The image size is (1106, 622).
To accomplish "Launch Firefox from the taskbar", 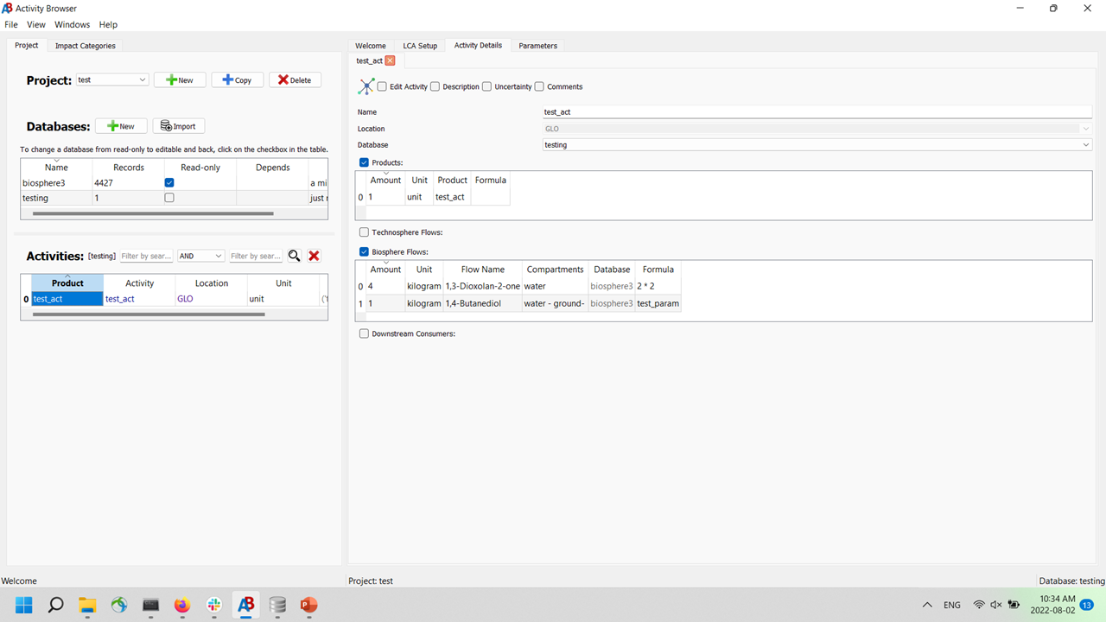I will pos(182,605).
